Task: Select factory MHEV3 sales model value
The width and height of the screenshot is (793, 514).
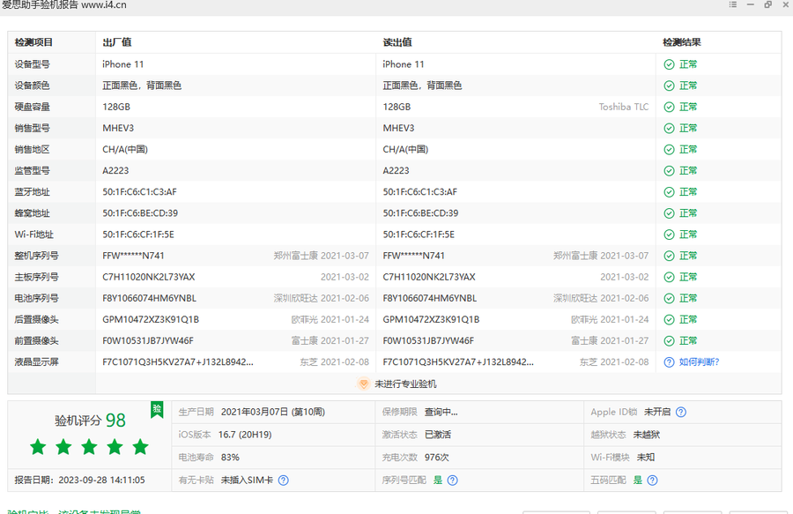Action: pos(118,128)
